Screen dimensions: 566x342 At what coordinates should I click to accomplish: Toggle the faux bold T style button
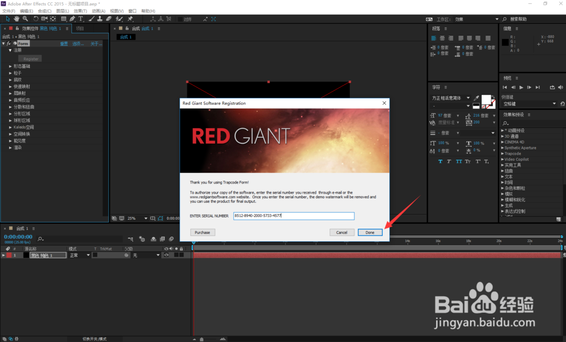pyautogui.click(x=440, y=161)
